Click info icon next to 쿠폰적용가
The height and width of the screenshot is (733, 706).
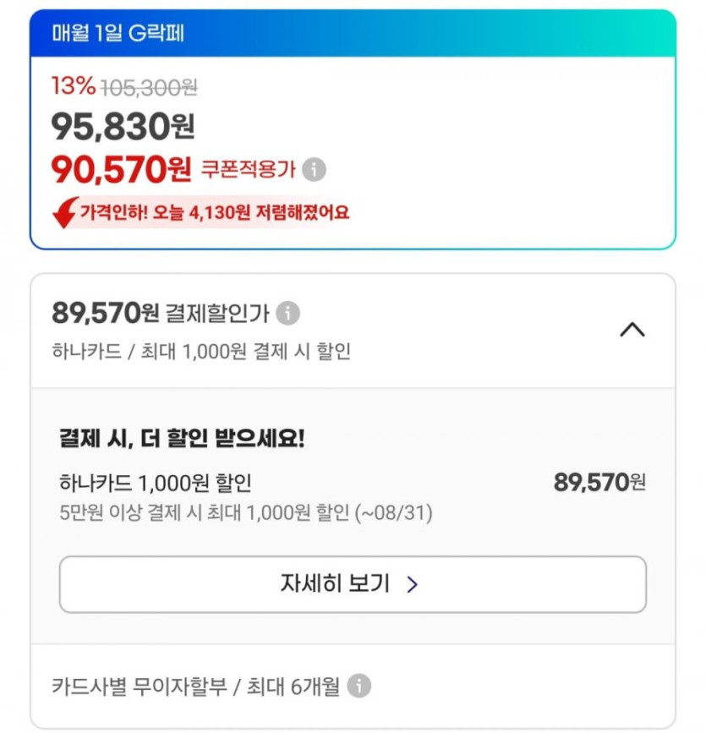click(314, 170)
